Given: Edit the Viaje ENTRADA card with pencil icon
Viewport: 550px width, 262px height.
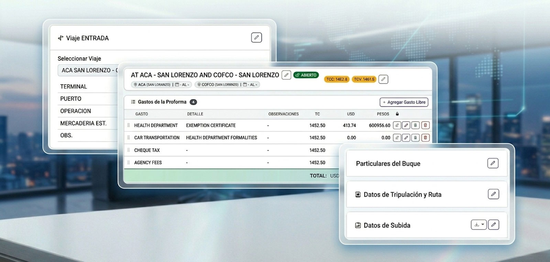Looking at the screenshot, I should [256, 37].
